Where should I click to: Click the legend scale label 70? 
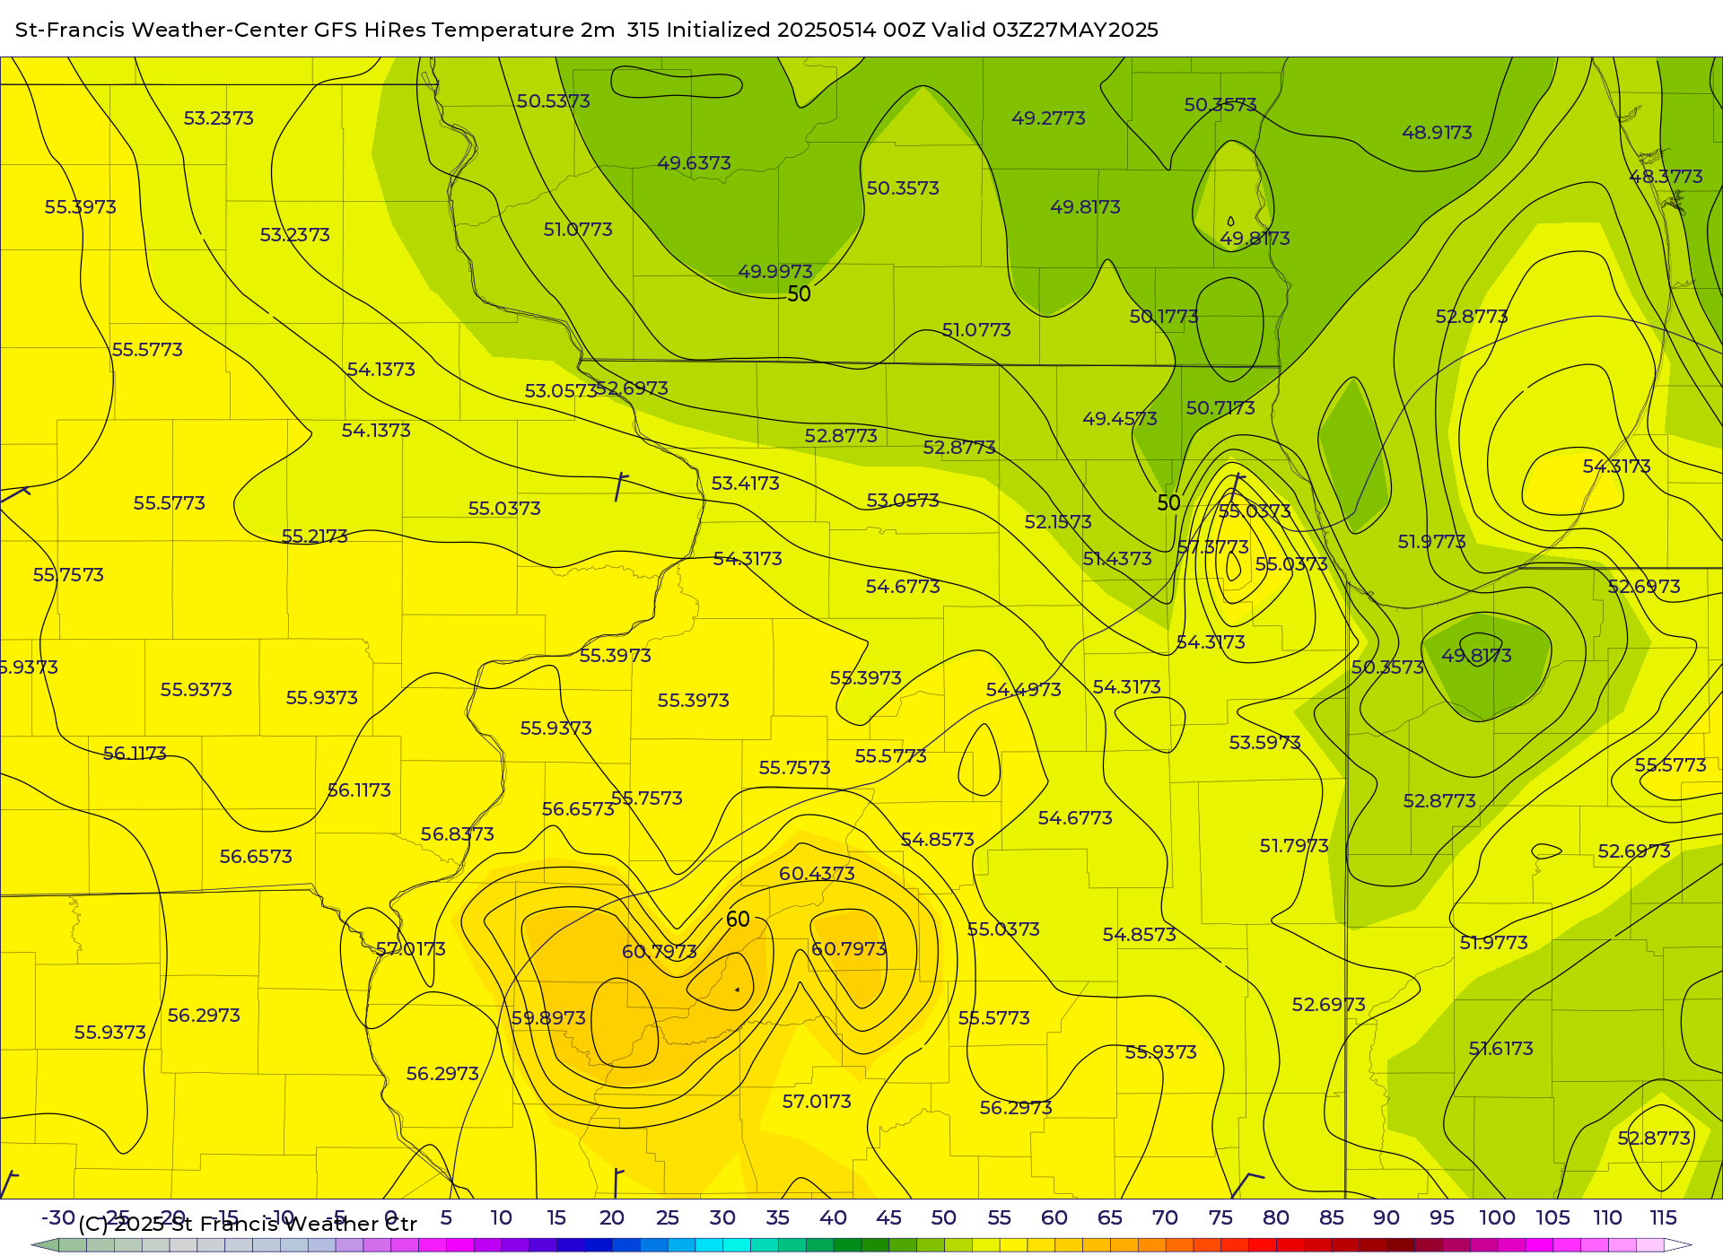pyautogui.click(x=1165, y=1217)
